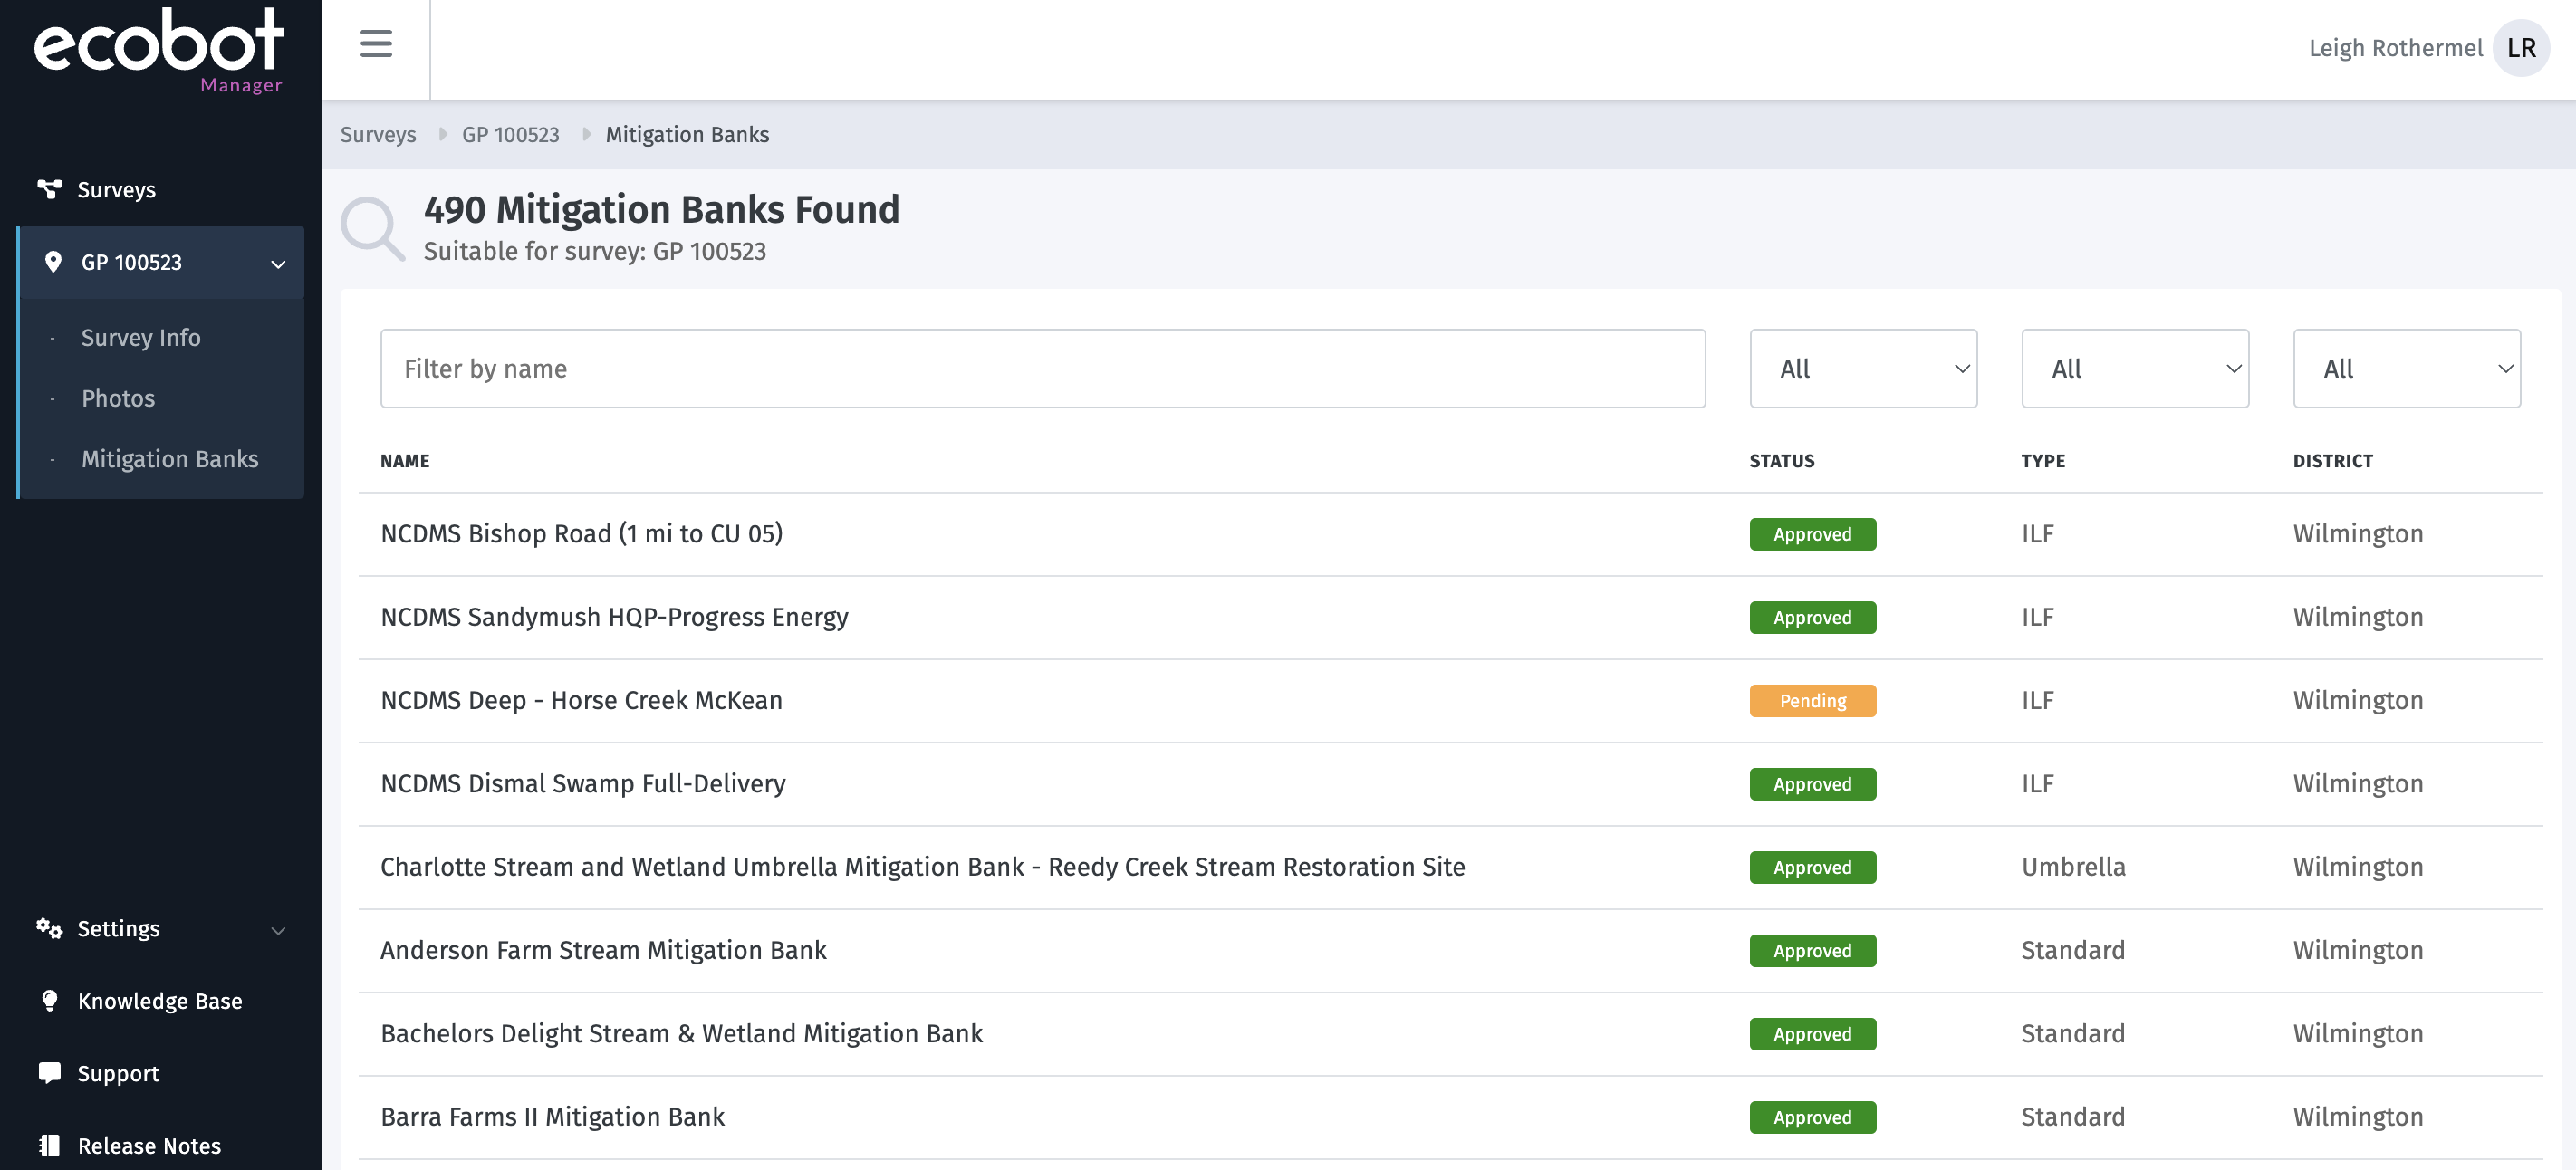Screen dimensions: 2576x1170
Task: Click the Release Notes notebook icon
Action: coord(49,1145)
